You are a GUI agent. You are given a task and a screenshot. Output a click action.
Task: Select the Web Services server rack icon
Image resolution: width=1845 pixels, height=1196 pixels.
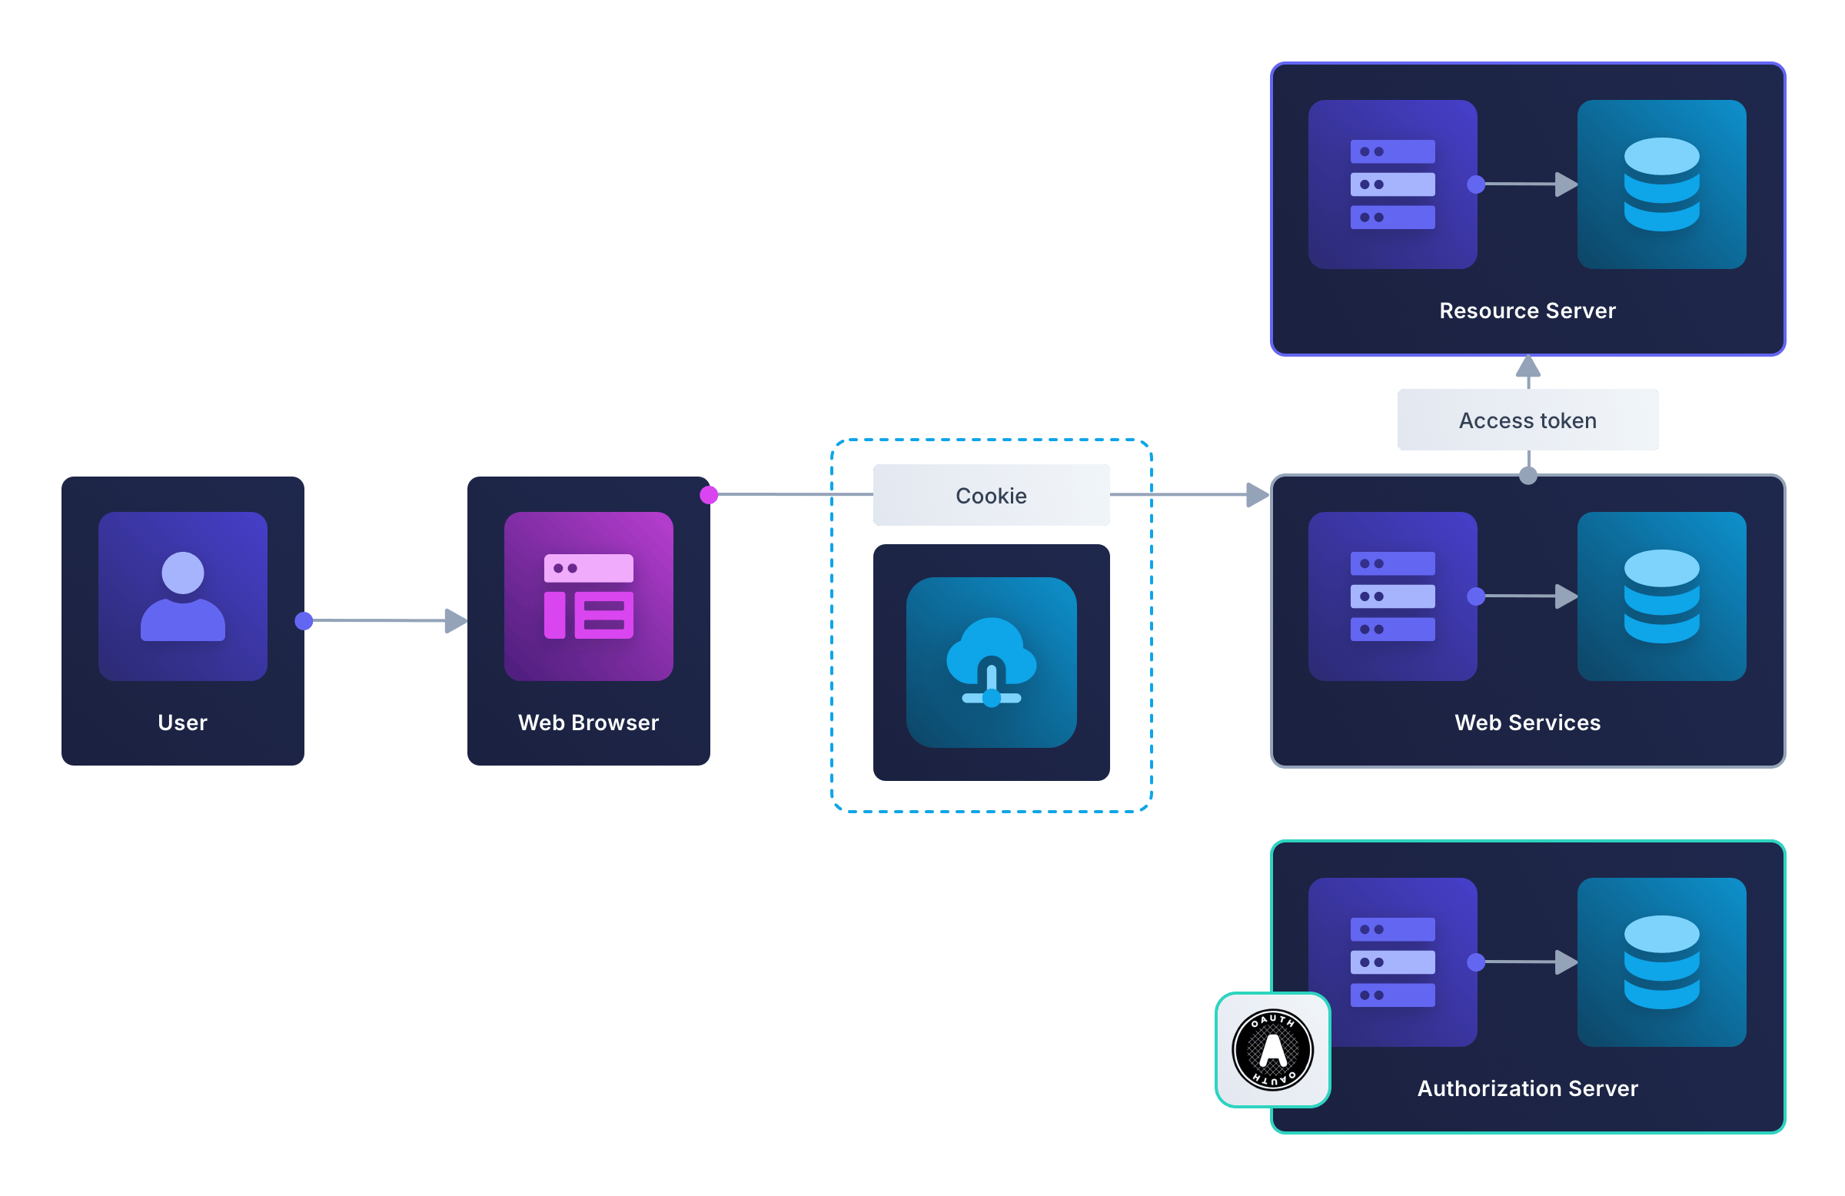(x=1392, y=596)
